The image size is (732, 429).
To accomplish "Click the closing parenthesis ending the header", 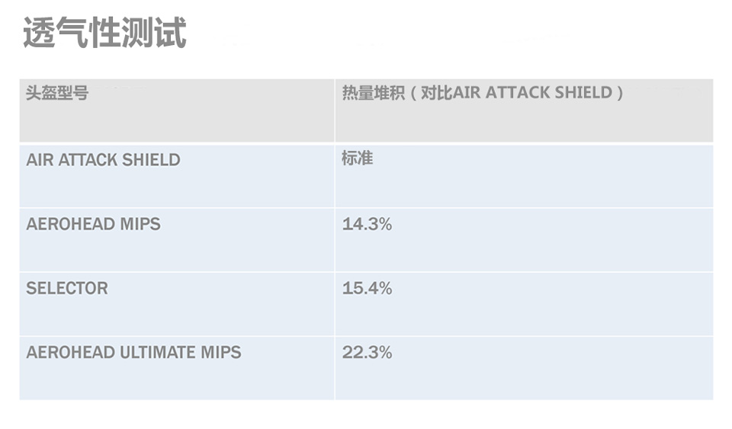I will tap(620, 93).
